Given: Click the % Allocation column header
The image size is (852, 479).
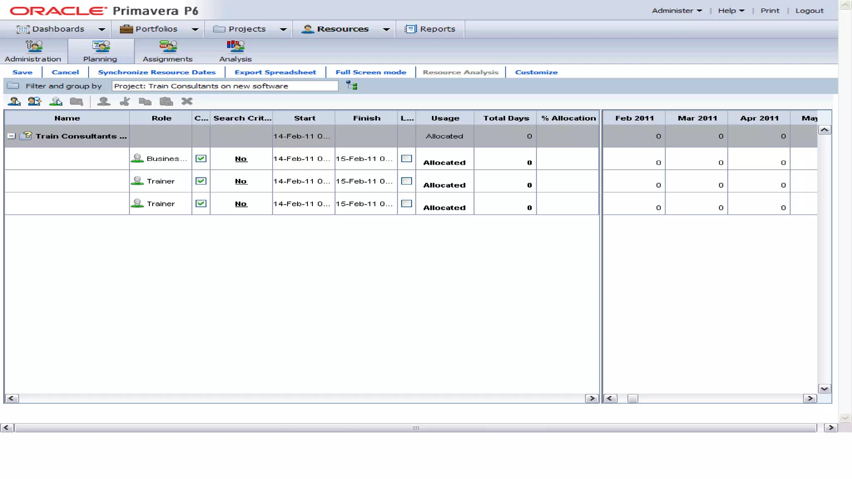Looking at the screenshot, I should pos(568,118).
